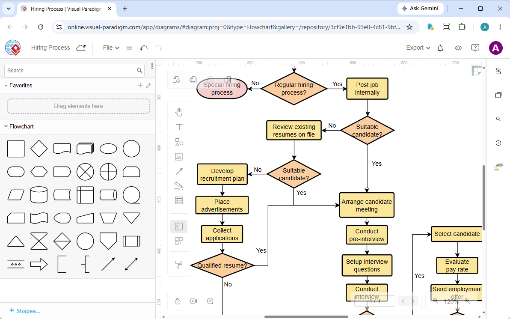
Task: Go to the next page arrow
Action: [413, 301]
